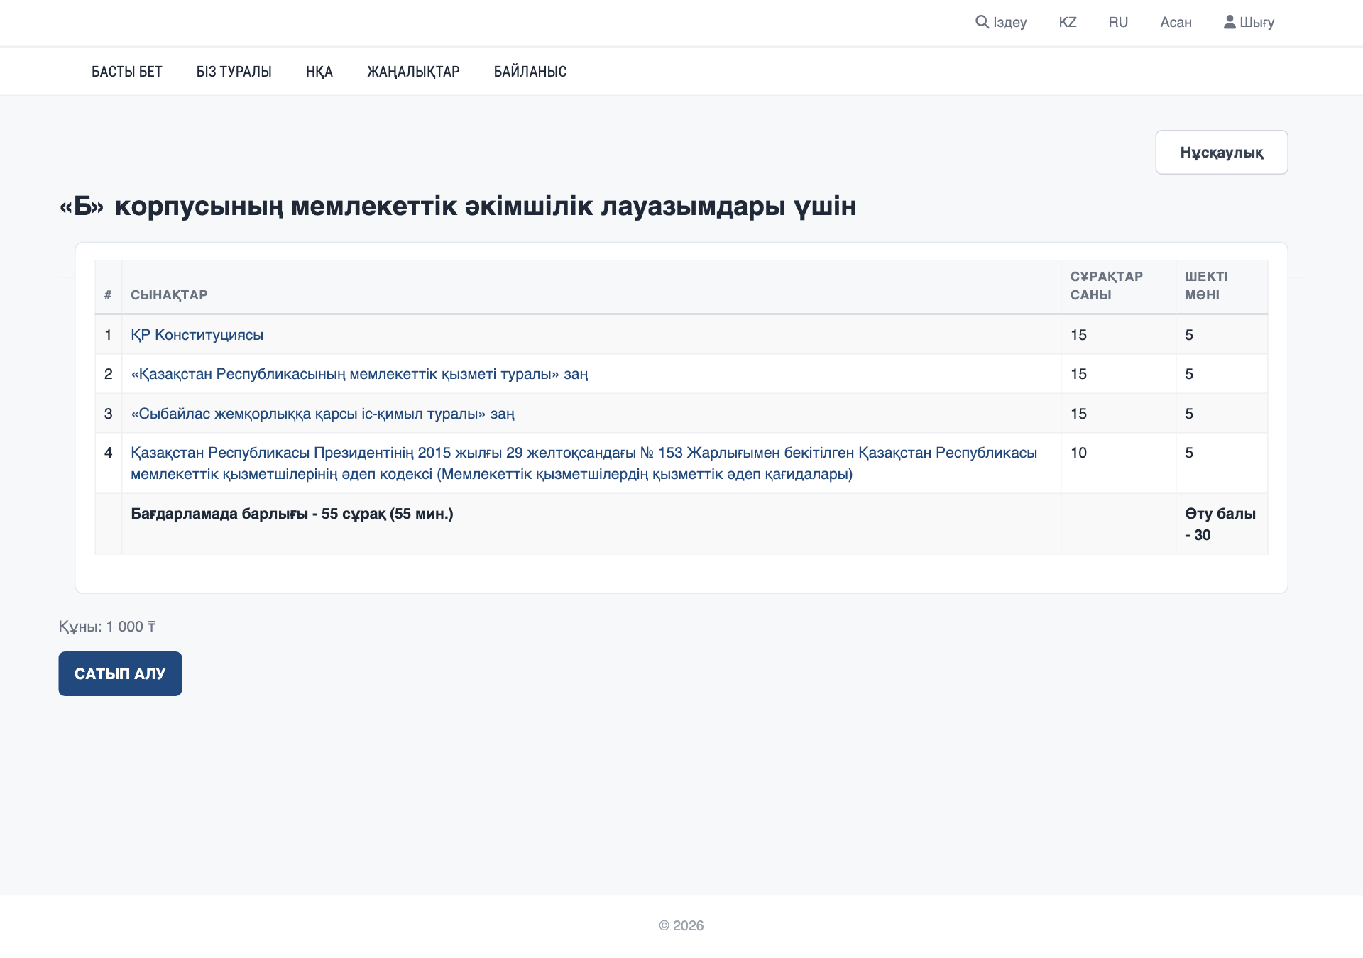
Task: Open the Нұсқаулық instructions button
Action: 1222,152
